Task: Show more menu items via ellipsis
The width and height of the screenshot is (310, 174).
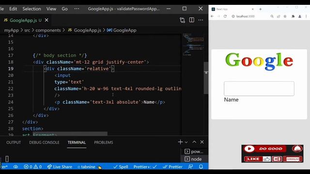Action: click(77, 9)
